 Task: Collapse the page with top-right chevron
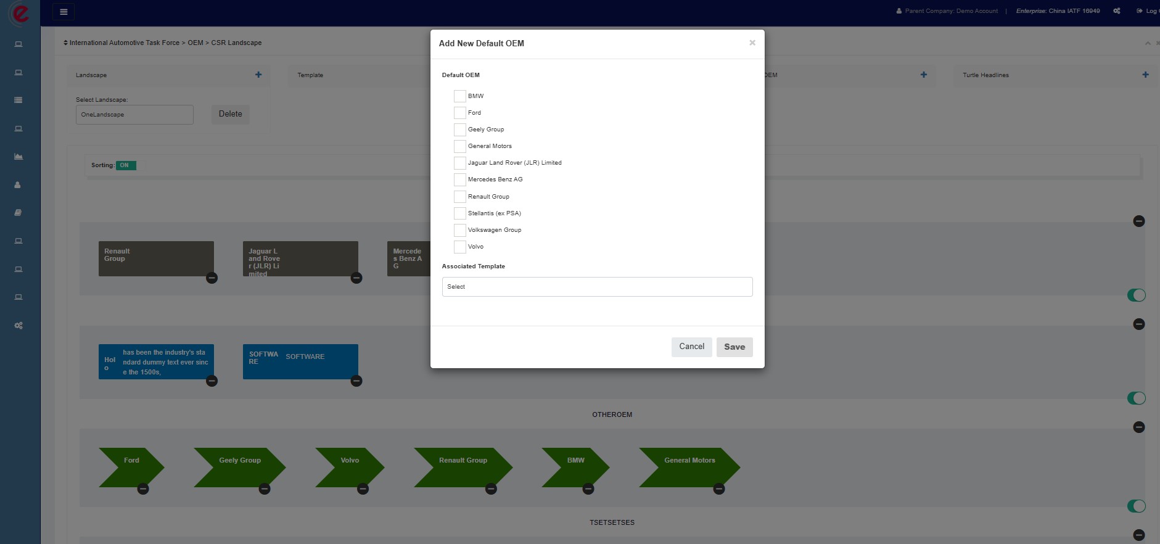pyautogui.click(x=1148, y=43)
